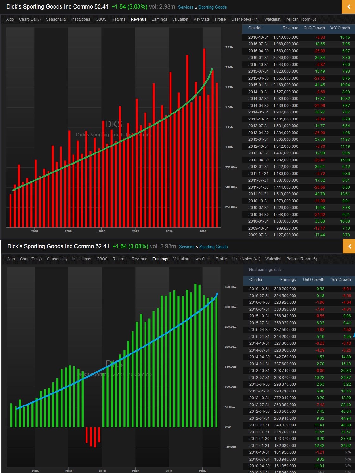Click revenue value 1,810,000,000

[x=286, y=37]
